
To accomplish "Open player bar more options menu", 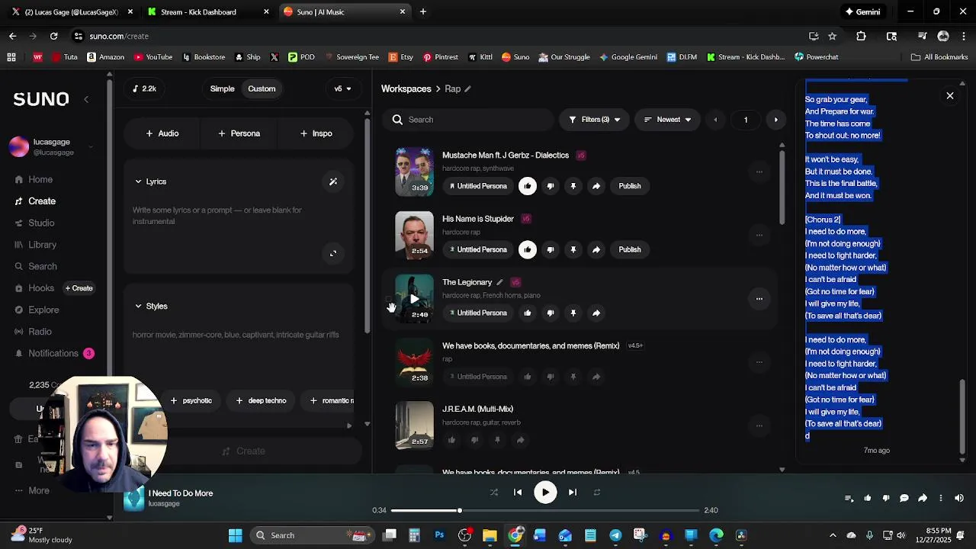I will 941,499.
